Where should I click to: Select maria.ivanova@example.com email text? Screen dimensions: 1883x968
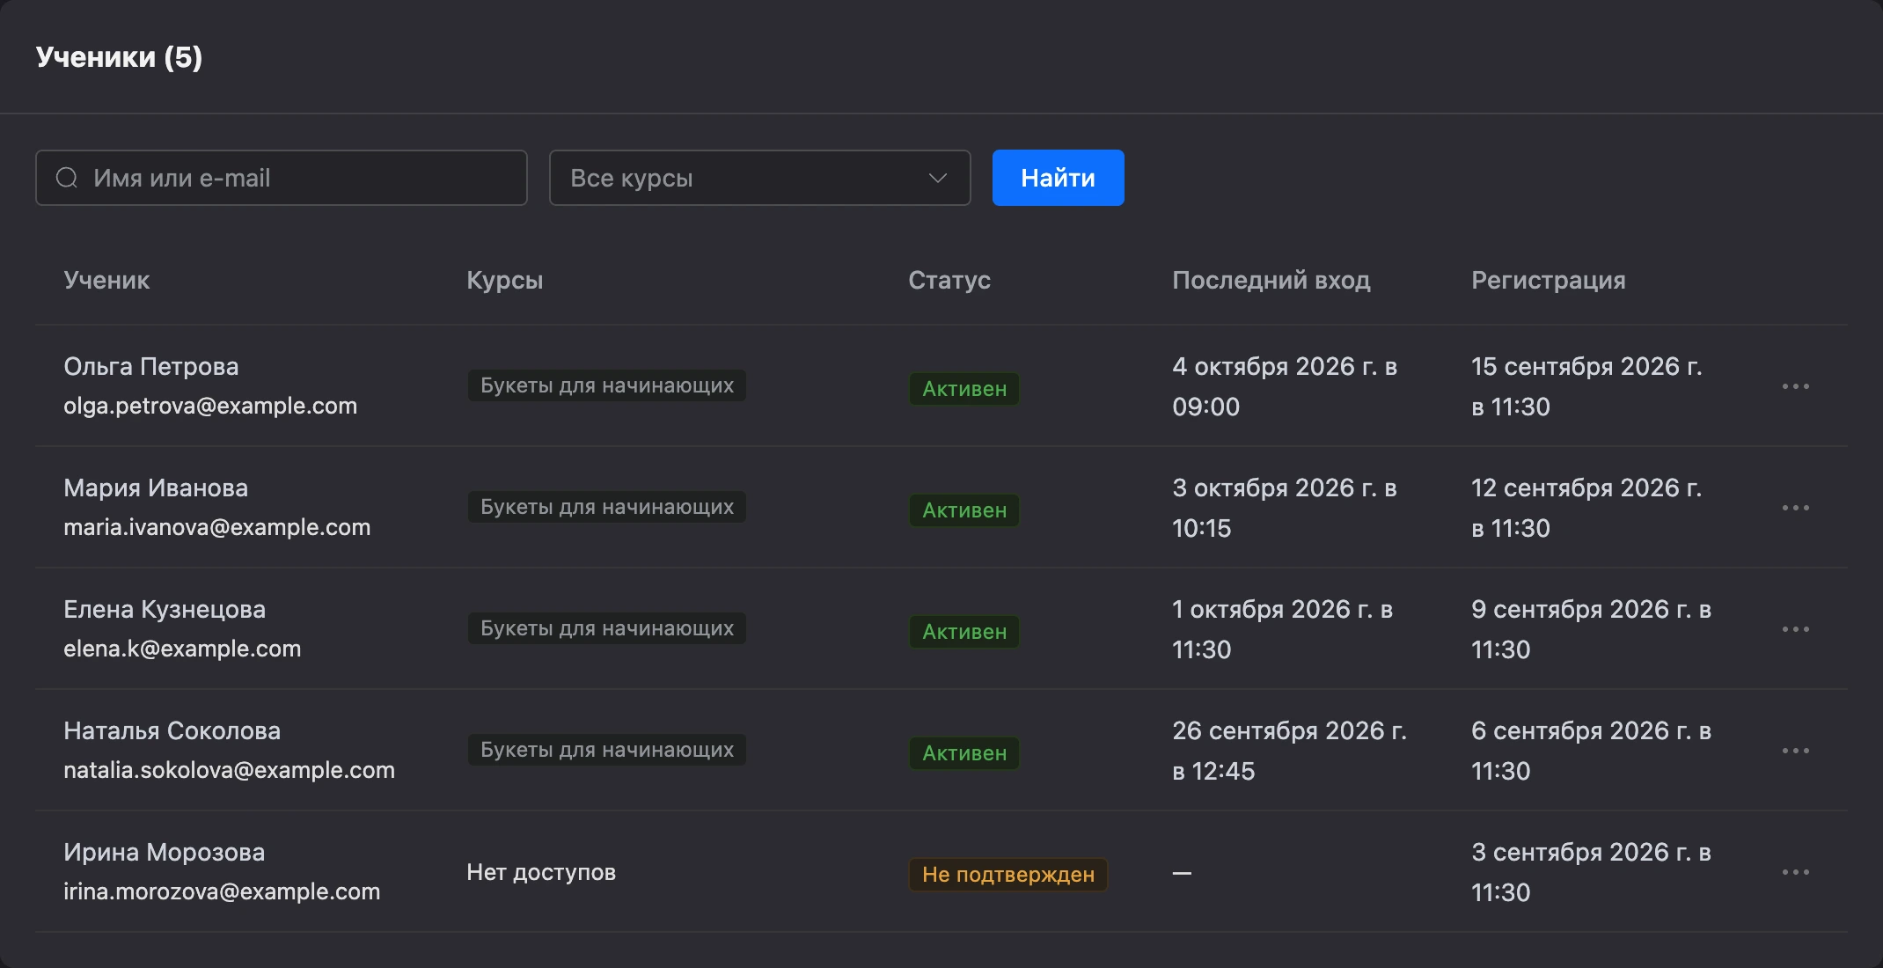[217, 527]
